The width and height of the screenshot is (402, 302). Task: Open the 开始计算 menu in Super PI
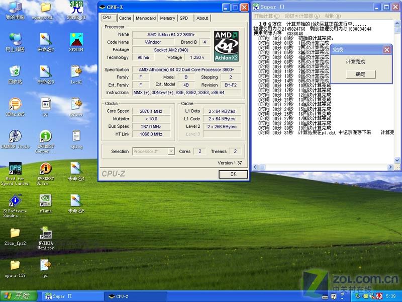click(x=267, y=16)
